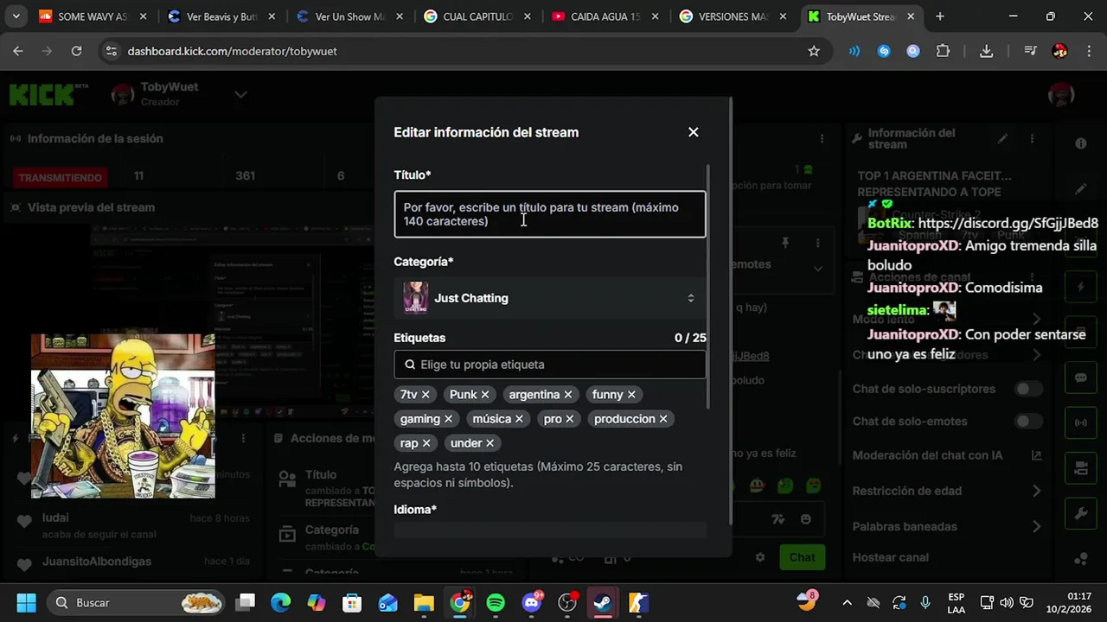Screen dimensions: 1107x622
Task: Click the discord.gg link in chat
Action: [x=1008, y=223]
